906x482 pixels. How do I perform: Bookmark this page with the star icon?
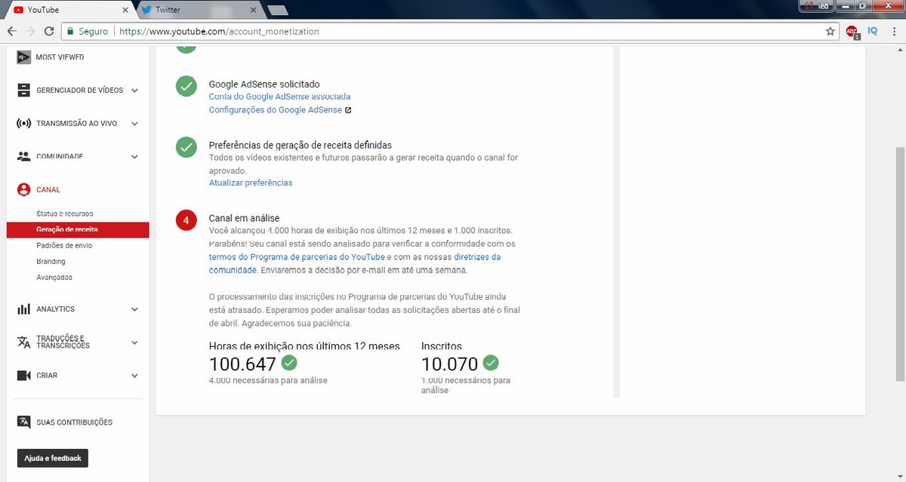[830, 32]
